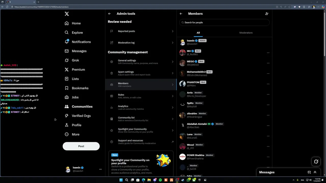Click the Post button
Screen dimensions: 326x183
[x=81, y=146]
